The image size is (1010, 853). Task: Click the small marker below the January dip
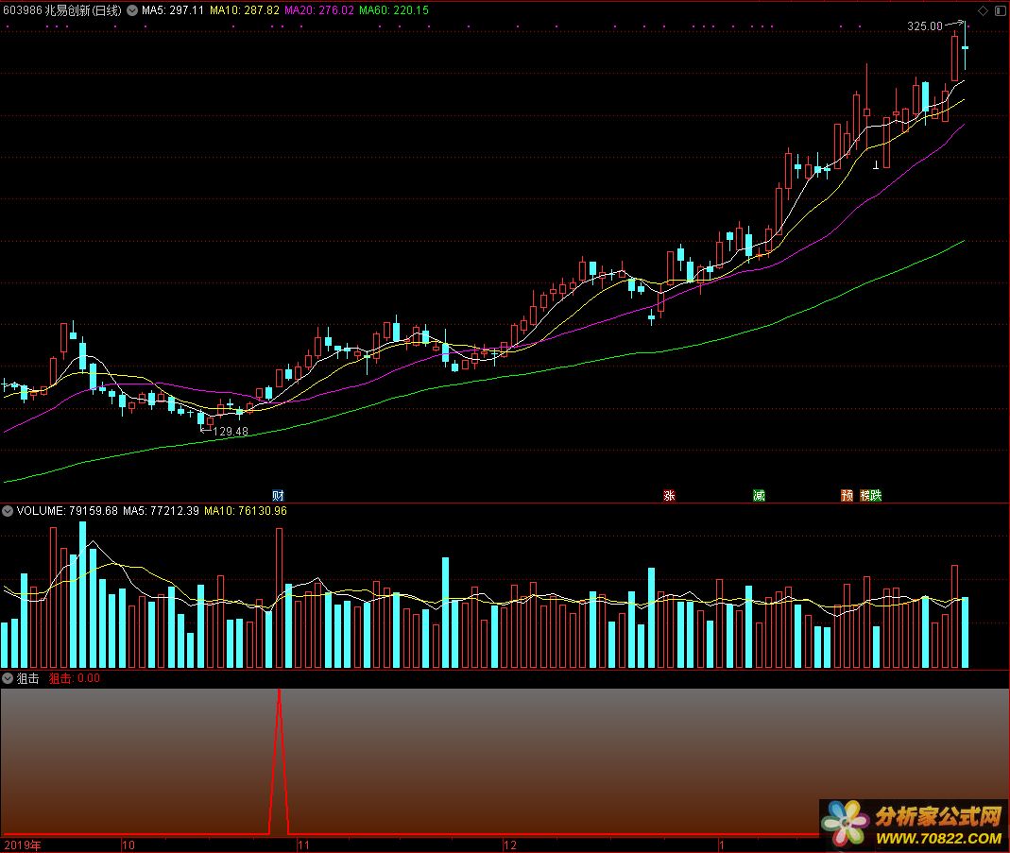tap(876, 166)
